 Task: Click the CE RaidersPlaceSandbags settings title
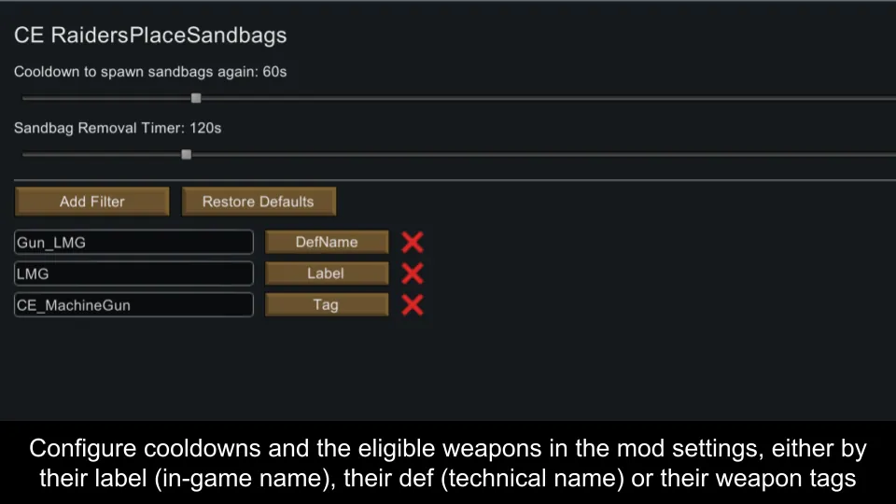point(150,36)
